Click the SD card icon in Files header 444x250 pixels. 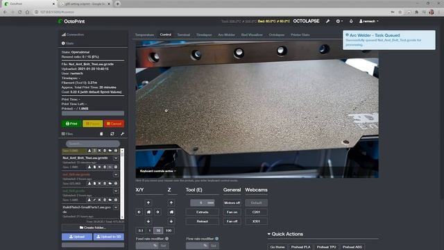(x=101, y=134)
